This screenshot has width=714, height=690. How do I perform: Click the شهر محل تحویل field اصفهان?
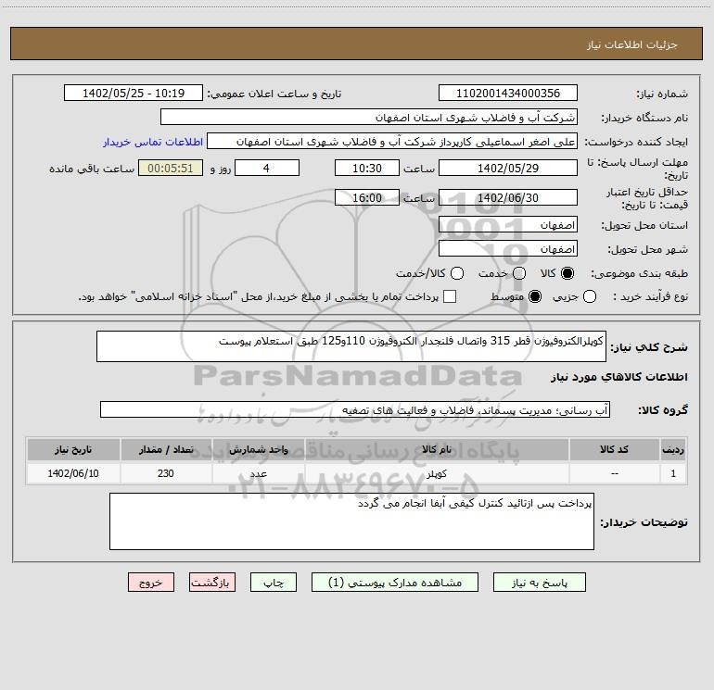click(508, 249)
